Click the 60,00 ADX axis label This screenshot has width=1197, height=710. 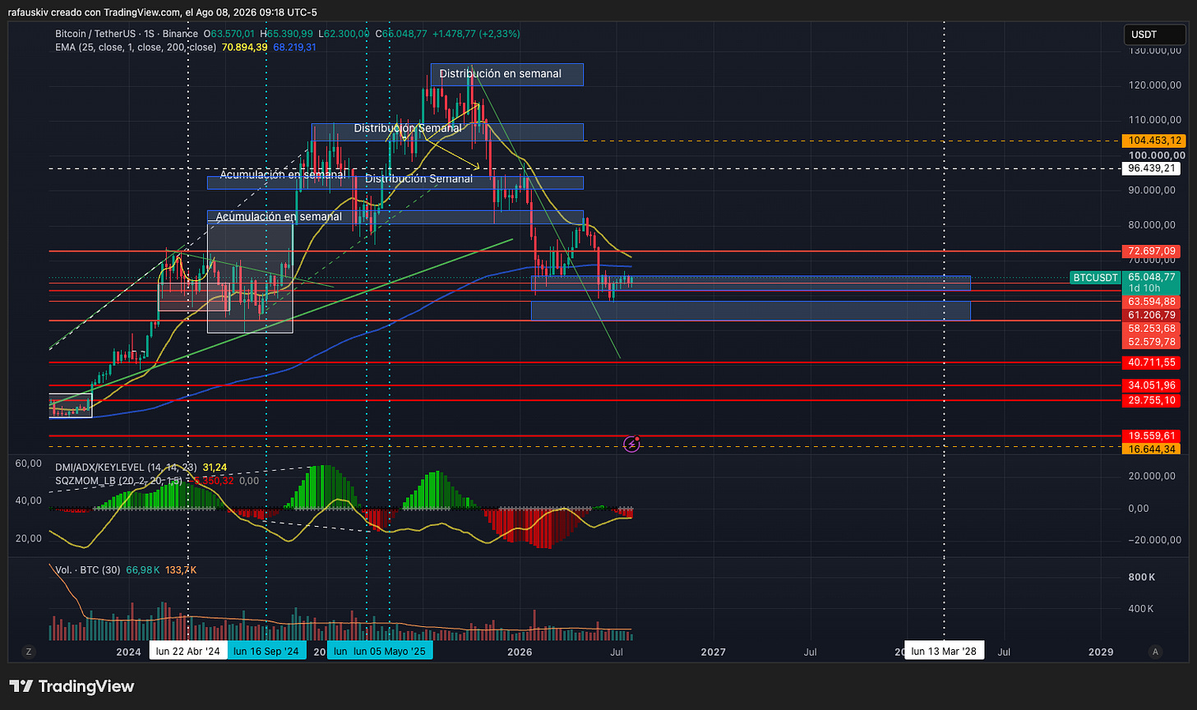[29, 463]
